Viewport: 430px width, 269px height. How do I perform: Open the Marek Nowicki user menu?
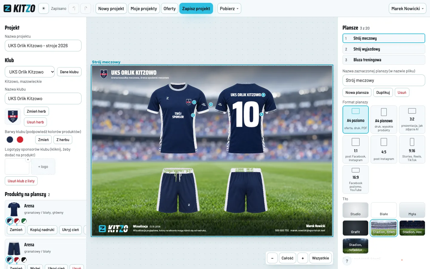pyautogui.click(x=407, y=8)
